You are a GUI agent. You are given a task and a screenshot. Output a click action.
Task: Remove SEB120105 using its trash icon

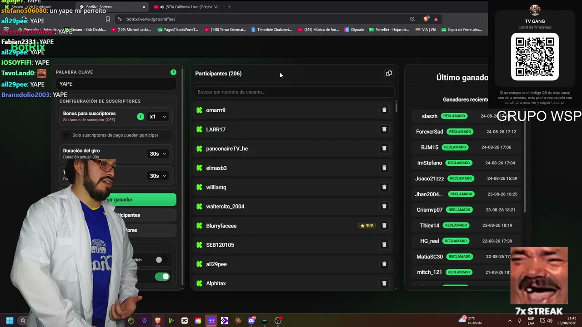pyautogui.click(x=384, y=245)
